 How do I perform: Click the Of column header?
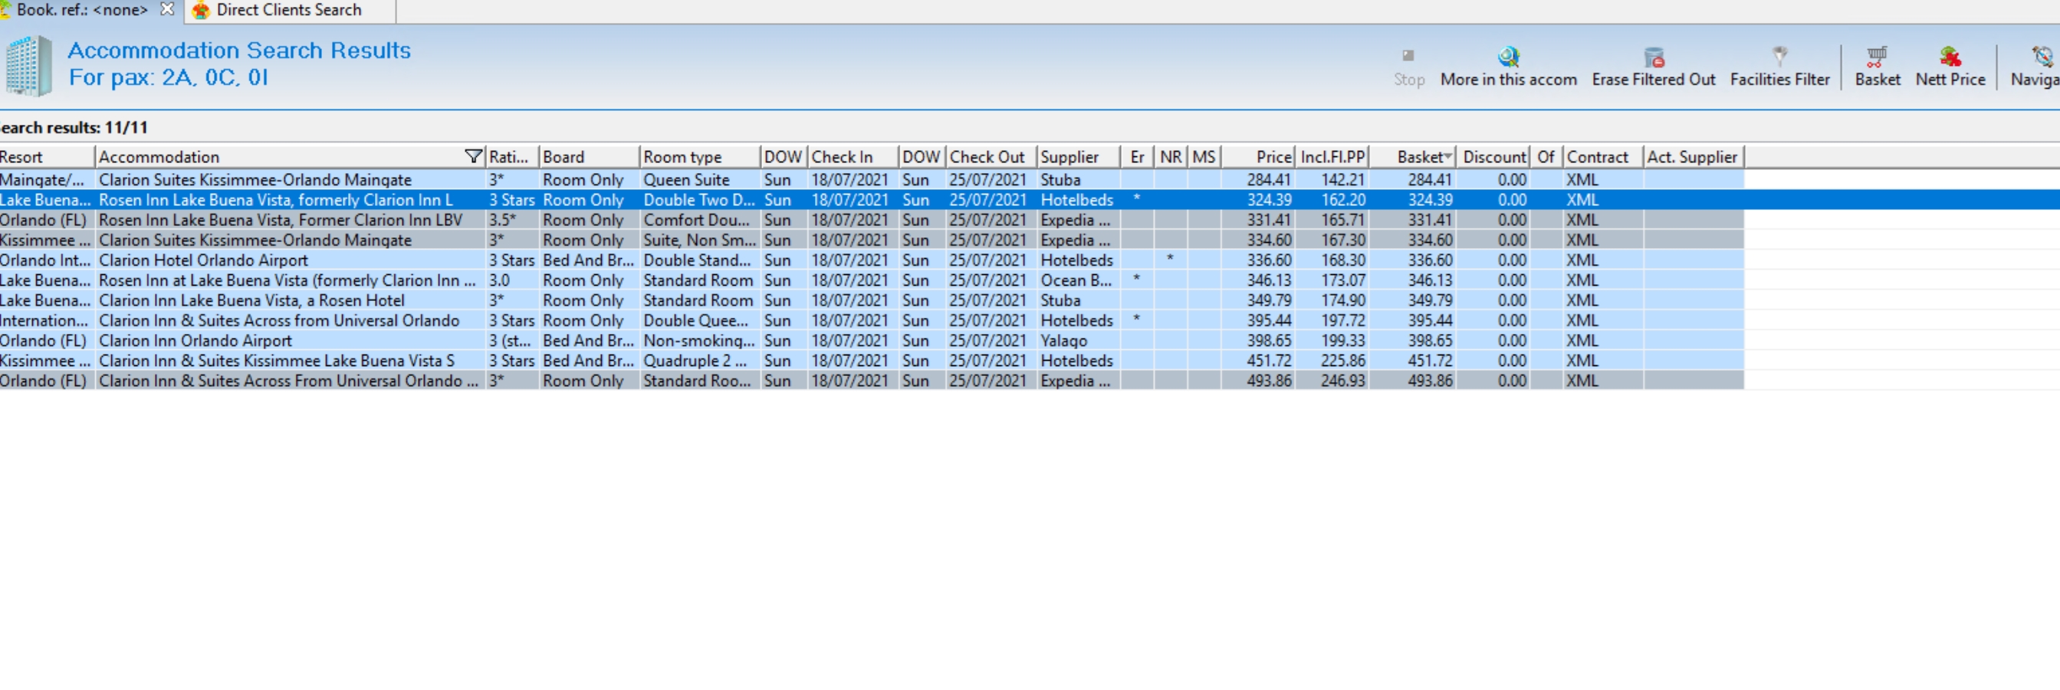(1546, 157)
